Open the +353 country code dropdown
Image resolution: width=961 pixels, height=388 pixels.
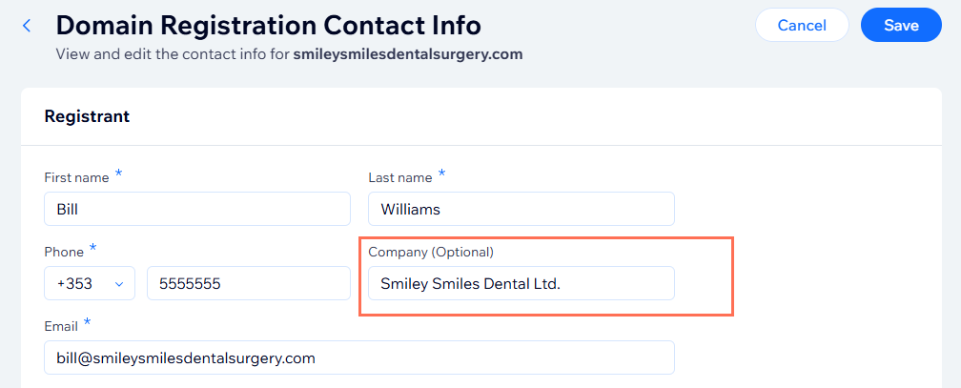pyautogui.click(x=90, y=283)
